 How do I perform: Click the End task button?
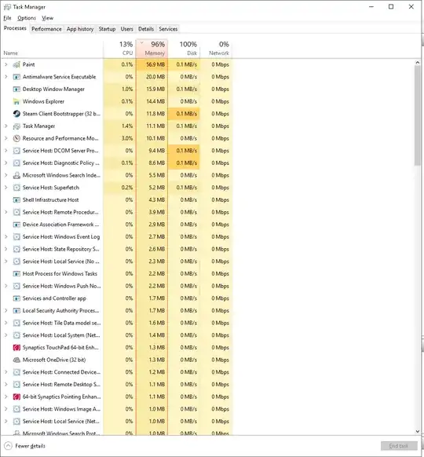(399, 446)
